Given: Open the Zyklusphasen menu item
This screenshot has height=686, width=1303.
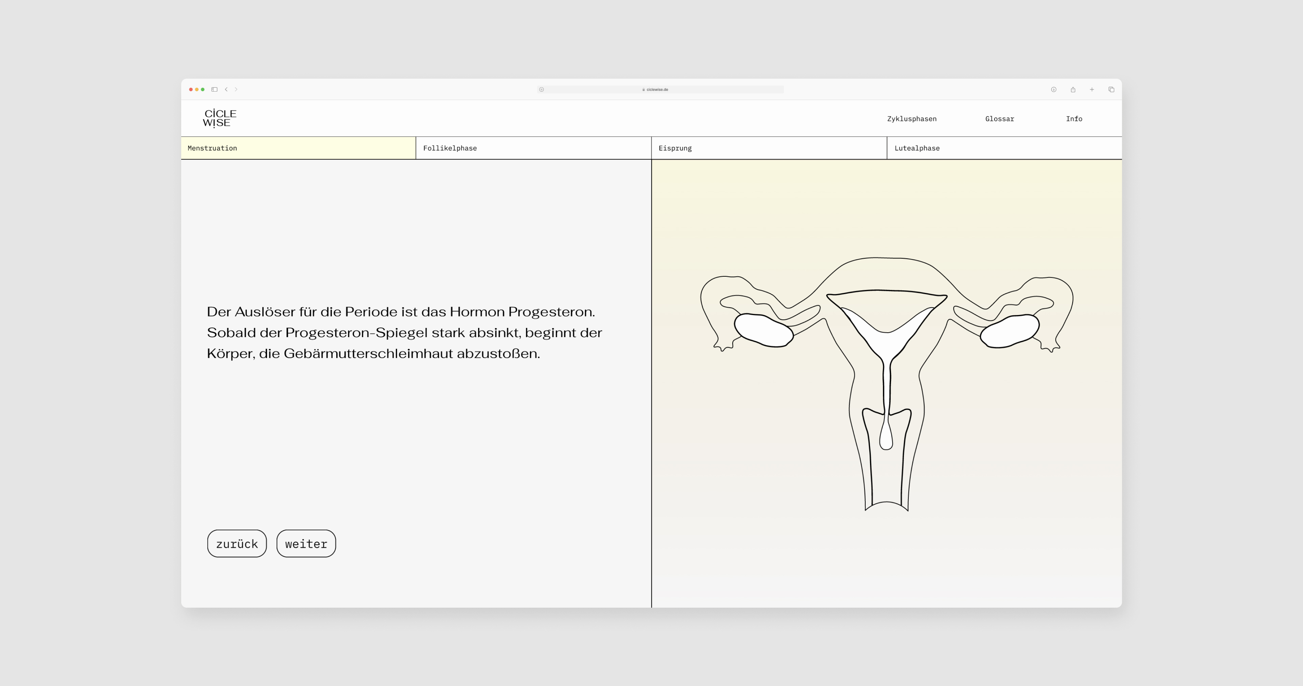Looking at the screenshot, I should (911, 119).
